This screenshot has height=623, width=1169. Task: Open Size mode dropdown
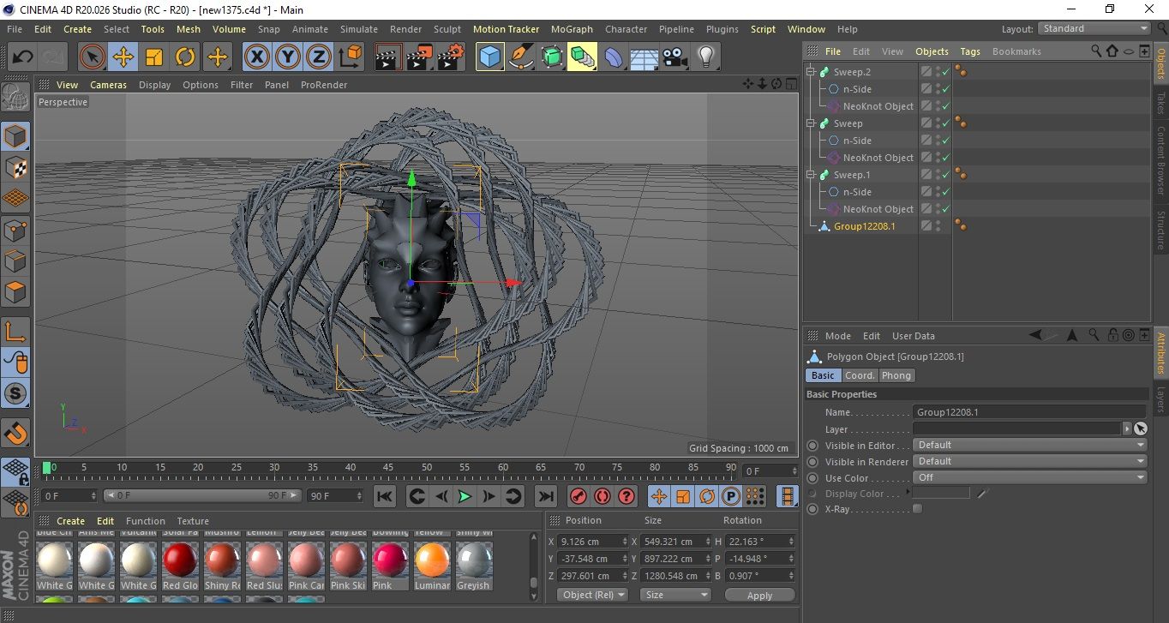pyautogui.click(x=676, y=595)
